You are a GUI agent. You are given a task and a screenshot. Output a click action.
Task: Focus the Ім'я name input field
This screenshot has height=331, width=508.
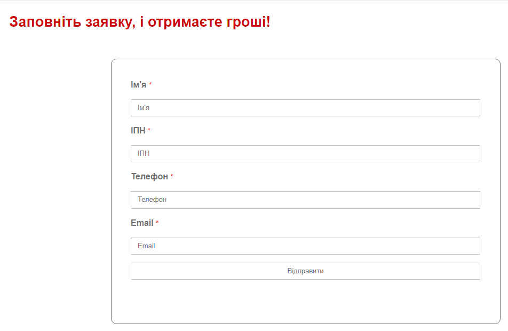coord(305,108)
